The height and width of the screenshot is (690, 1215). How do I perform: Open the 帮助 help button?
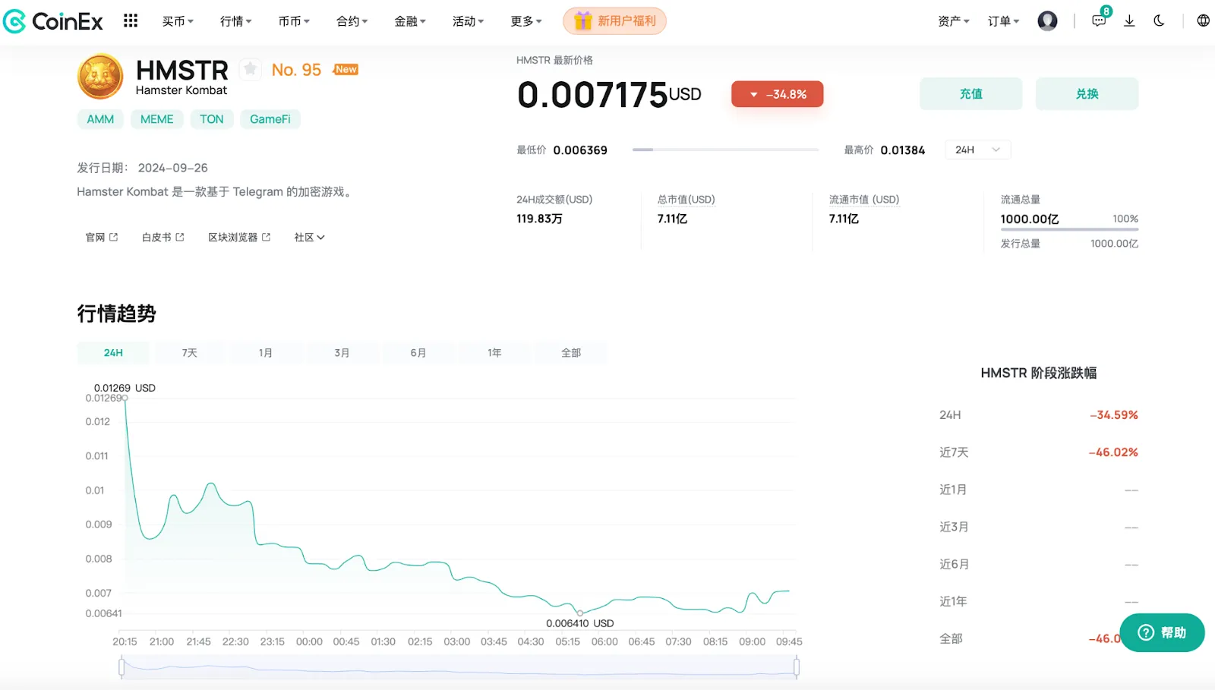(x=1162, y=632)
